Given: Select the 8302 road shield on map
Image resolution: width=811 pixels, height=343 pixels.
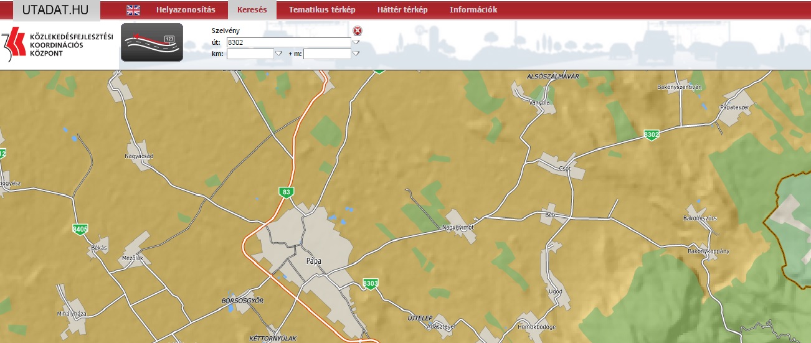Looking at the screenshot, I should [x=652, y=134].
